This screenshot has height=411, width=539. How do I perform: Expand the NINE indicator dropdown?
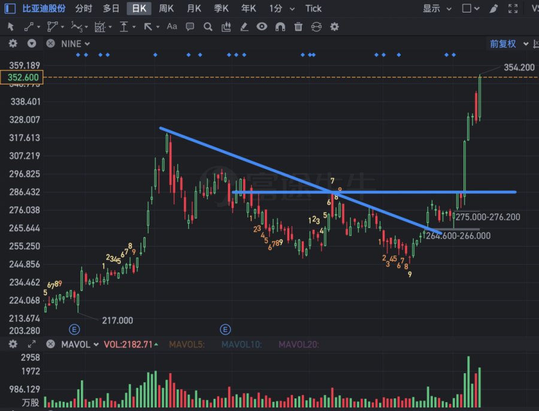tap(75, 44)
